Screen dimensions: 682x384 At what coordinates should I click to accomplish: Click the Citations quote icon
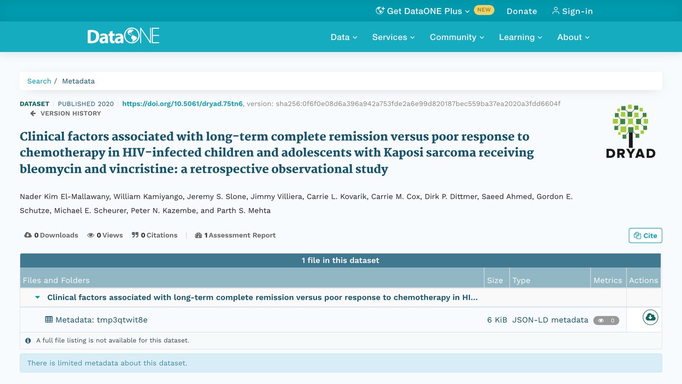(135, 235)
